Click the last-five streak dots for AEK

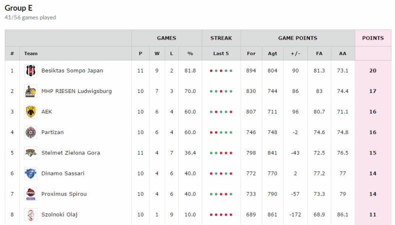click(x=221, y=112)
